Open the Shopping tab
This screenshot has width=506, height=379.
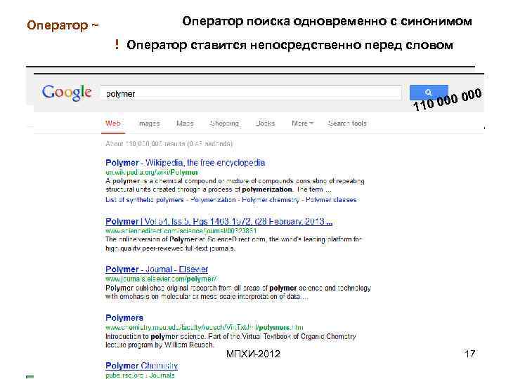[x=224, y=124]
